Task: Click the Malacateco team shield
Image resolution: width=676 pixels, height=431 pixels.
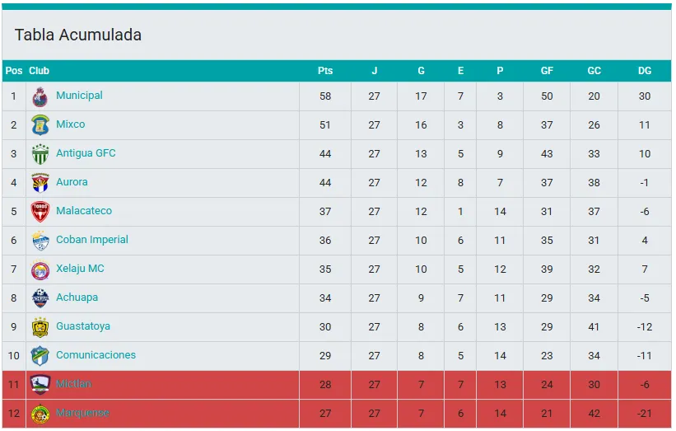Action: 40,212
